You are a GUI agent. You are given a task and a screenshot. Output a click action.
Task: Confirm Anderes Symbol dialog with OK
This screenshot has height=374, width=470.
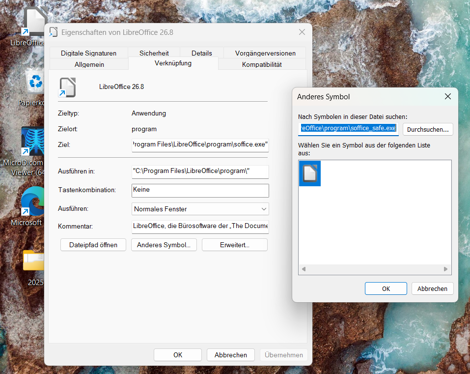tap(386, 288)
